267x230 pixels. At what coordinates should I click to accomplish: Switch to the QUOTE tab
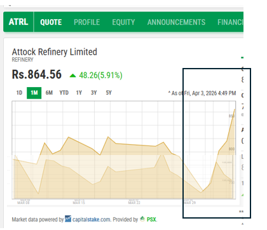click(x=51, y=22)
